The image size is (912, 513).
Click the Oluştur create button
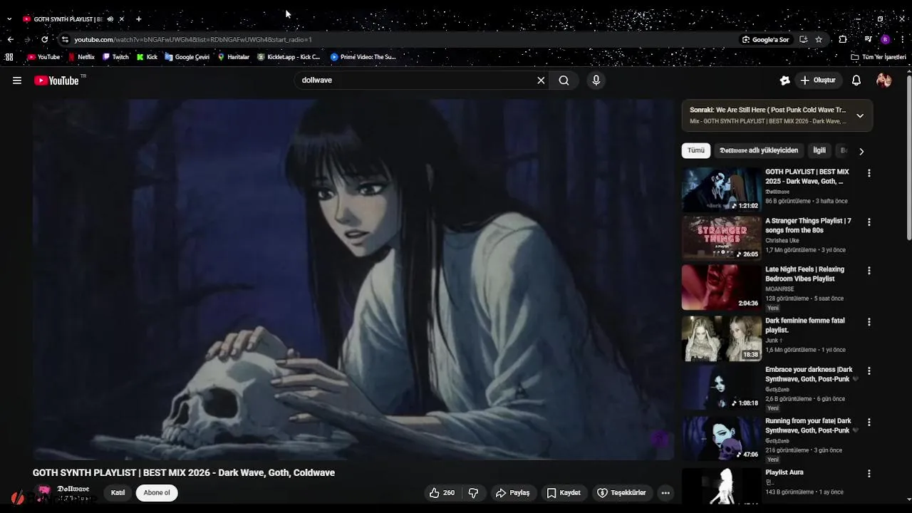click(818, 81)
